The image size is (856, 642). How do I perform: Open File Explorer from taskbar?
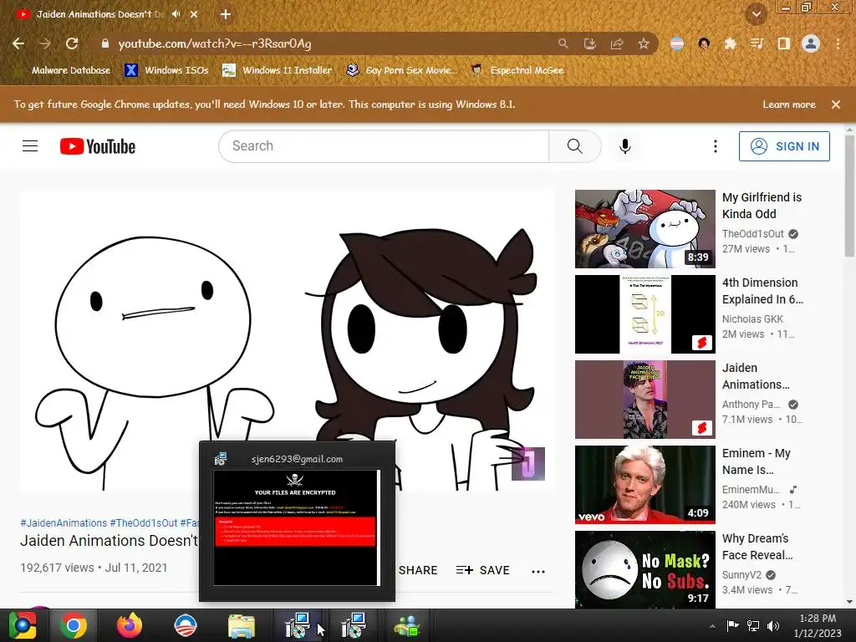[x=242, y=625]
